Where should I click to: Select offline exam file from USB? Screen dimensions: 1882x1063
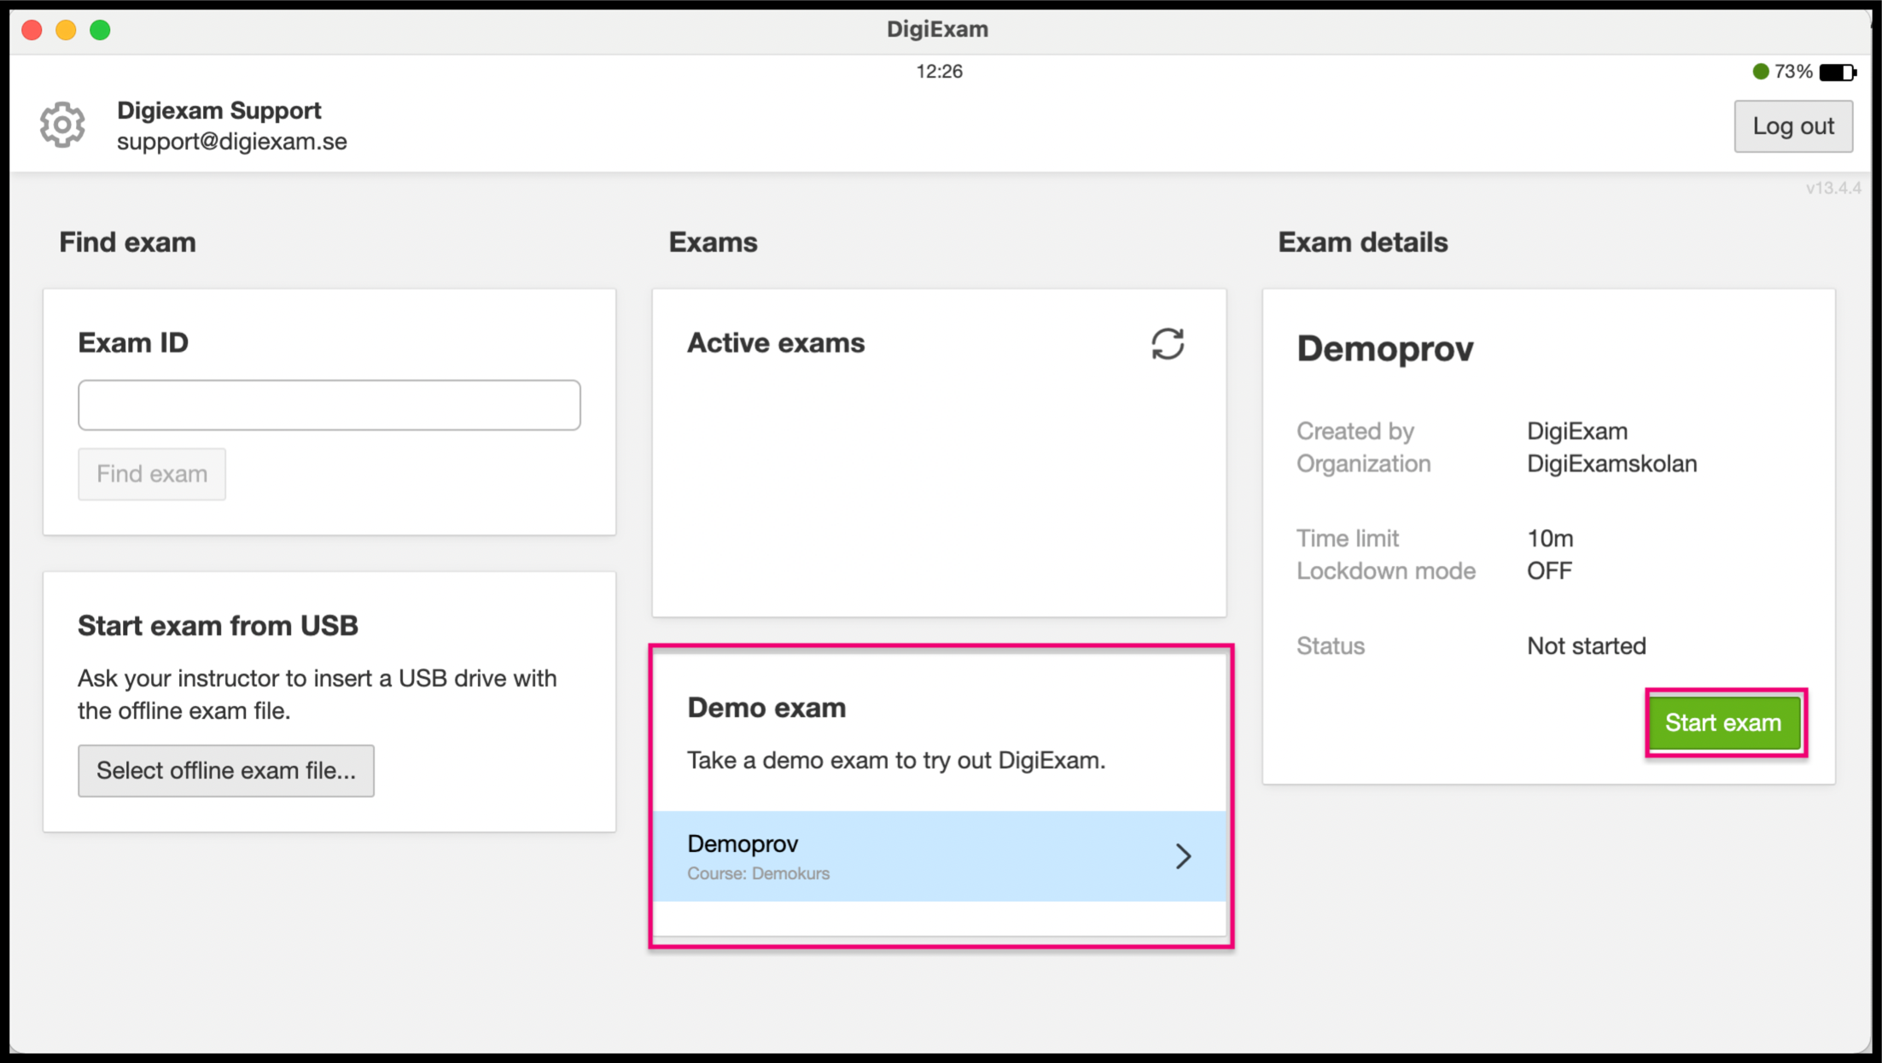[x=226, y=771]
